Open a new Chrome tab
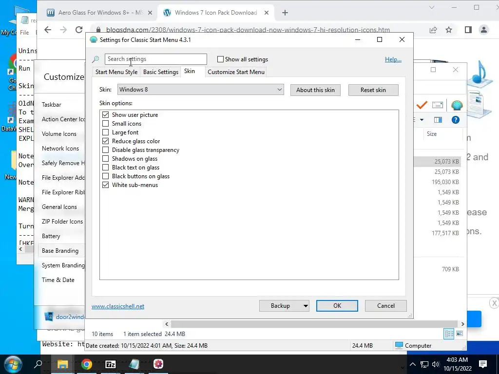499x374 pixels. click(x=285, y=13)
